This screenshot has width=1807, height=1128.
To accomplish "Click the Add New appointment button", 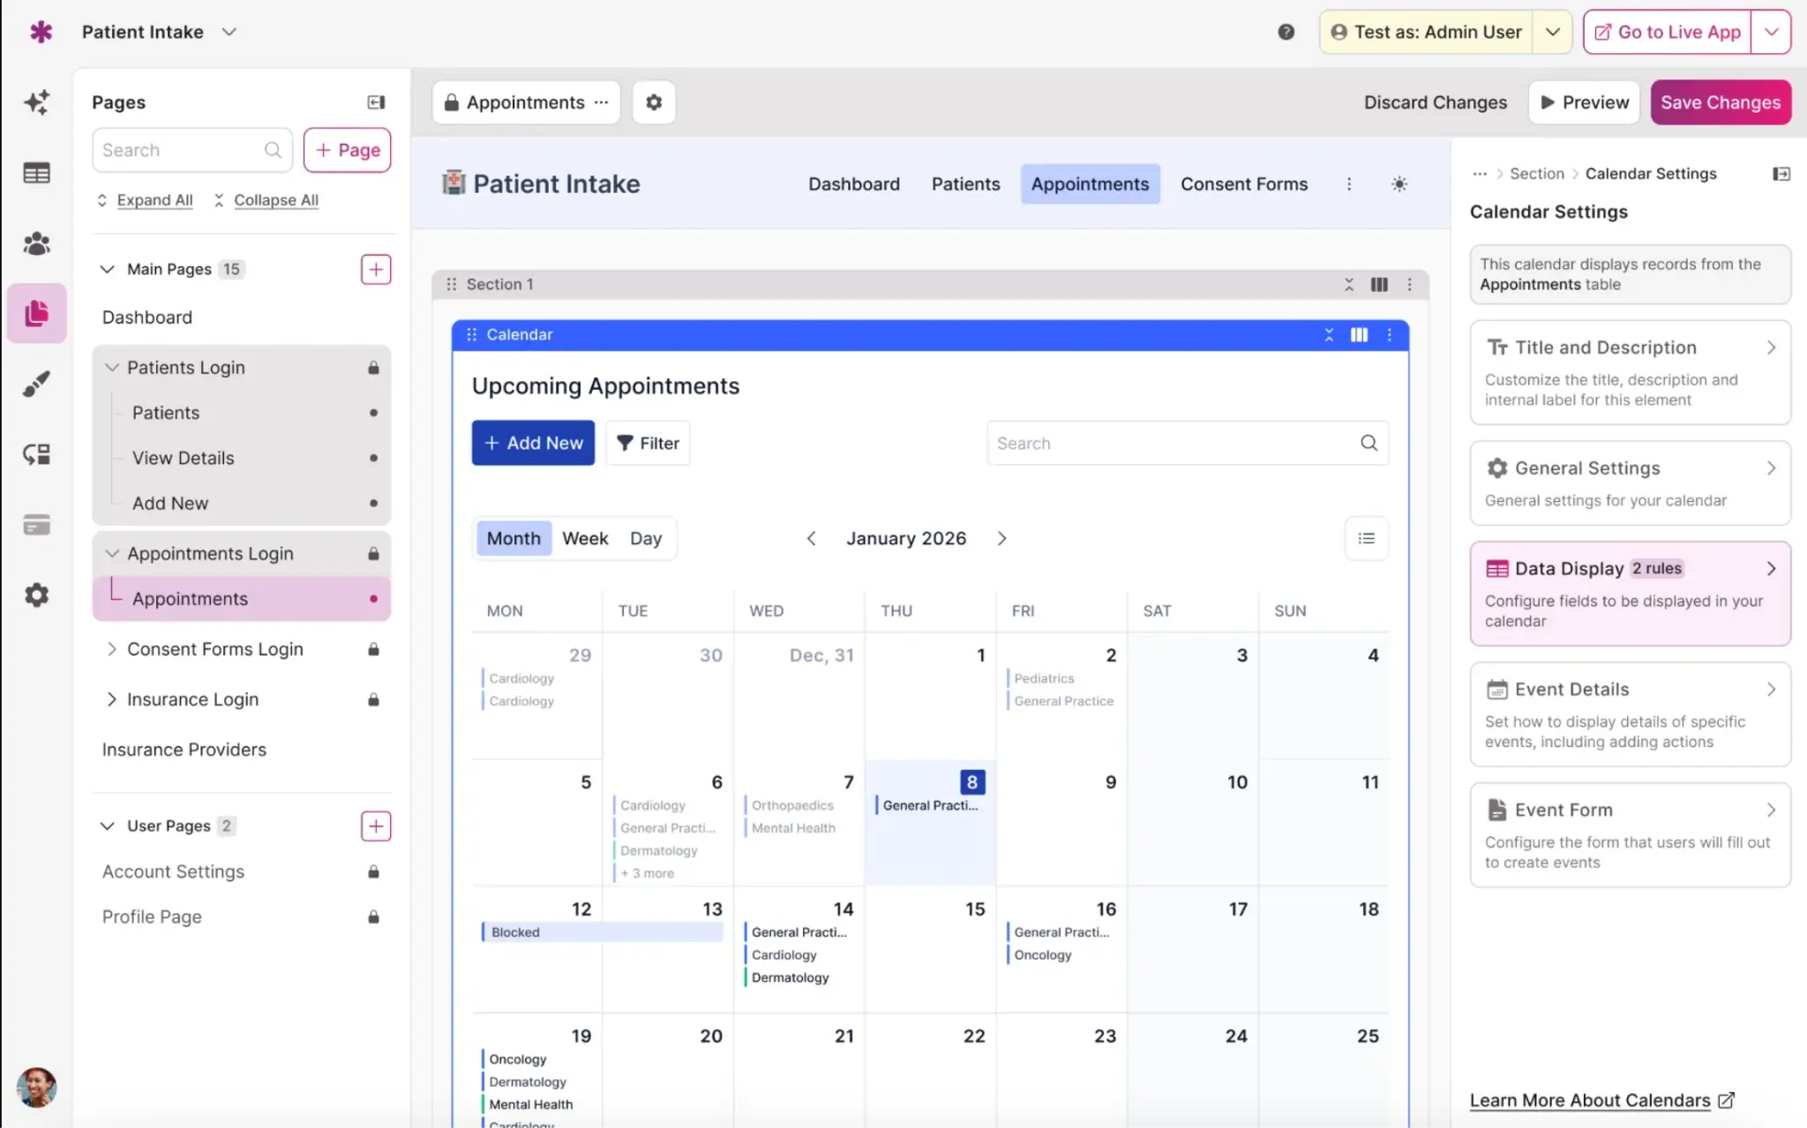I will [533, 443].
